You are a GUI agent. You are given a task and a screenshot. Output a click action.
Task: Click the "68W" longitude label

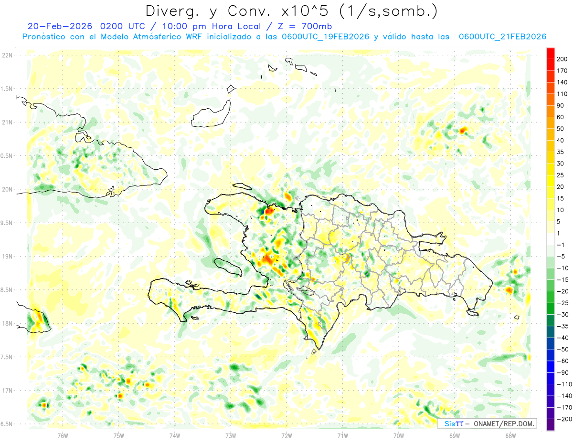coord(510,435)
